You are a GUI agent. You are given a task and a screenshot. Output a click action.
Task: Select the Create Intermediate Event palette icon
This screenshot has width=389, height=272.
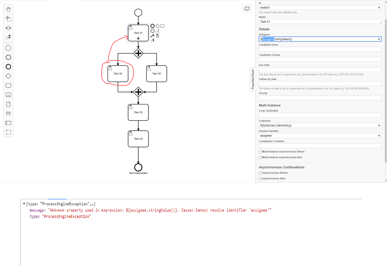8,57
